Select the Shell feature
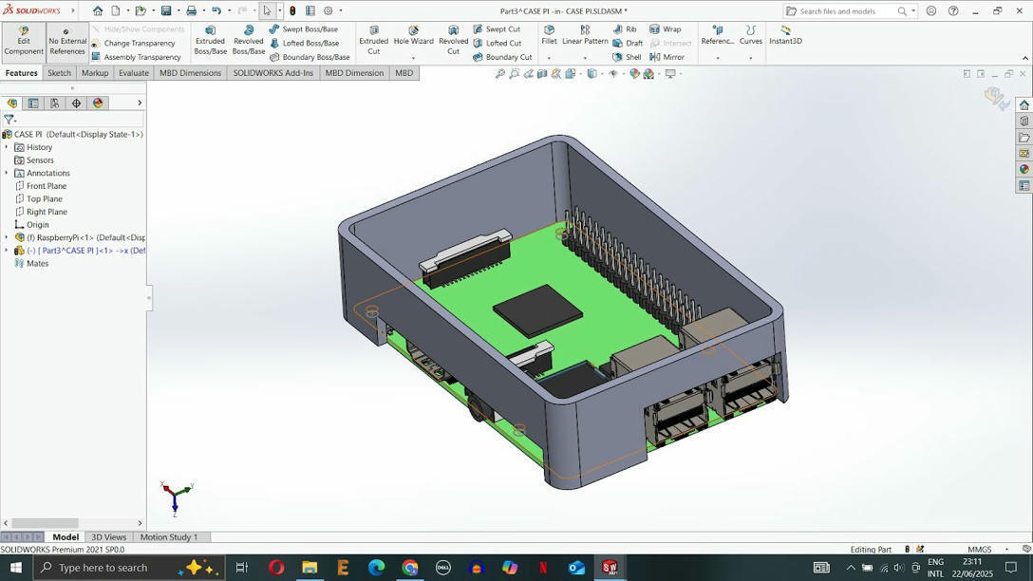The width and height of the screenshot is (1033, 581). click(627, 57)
